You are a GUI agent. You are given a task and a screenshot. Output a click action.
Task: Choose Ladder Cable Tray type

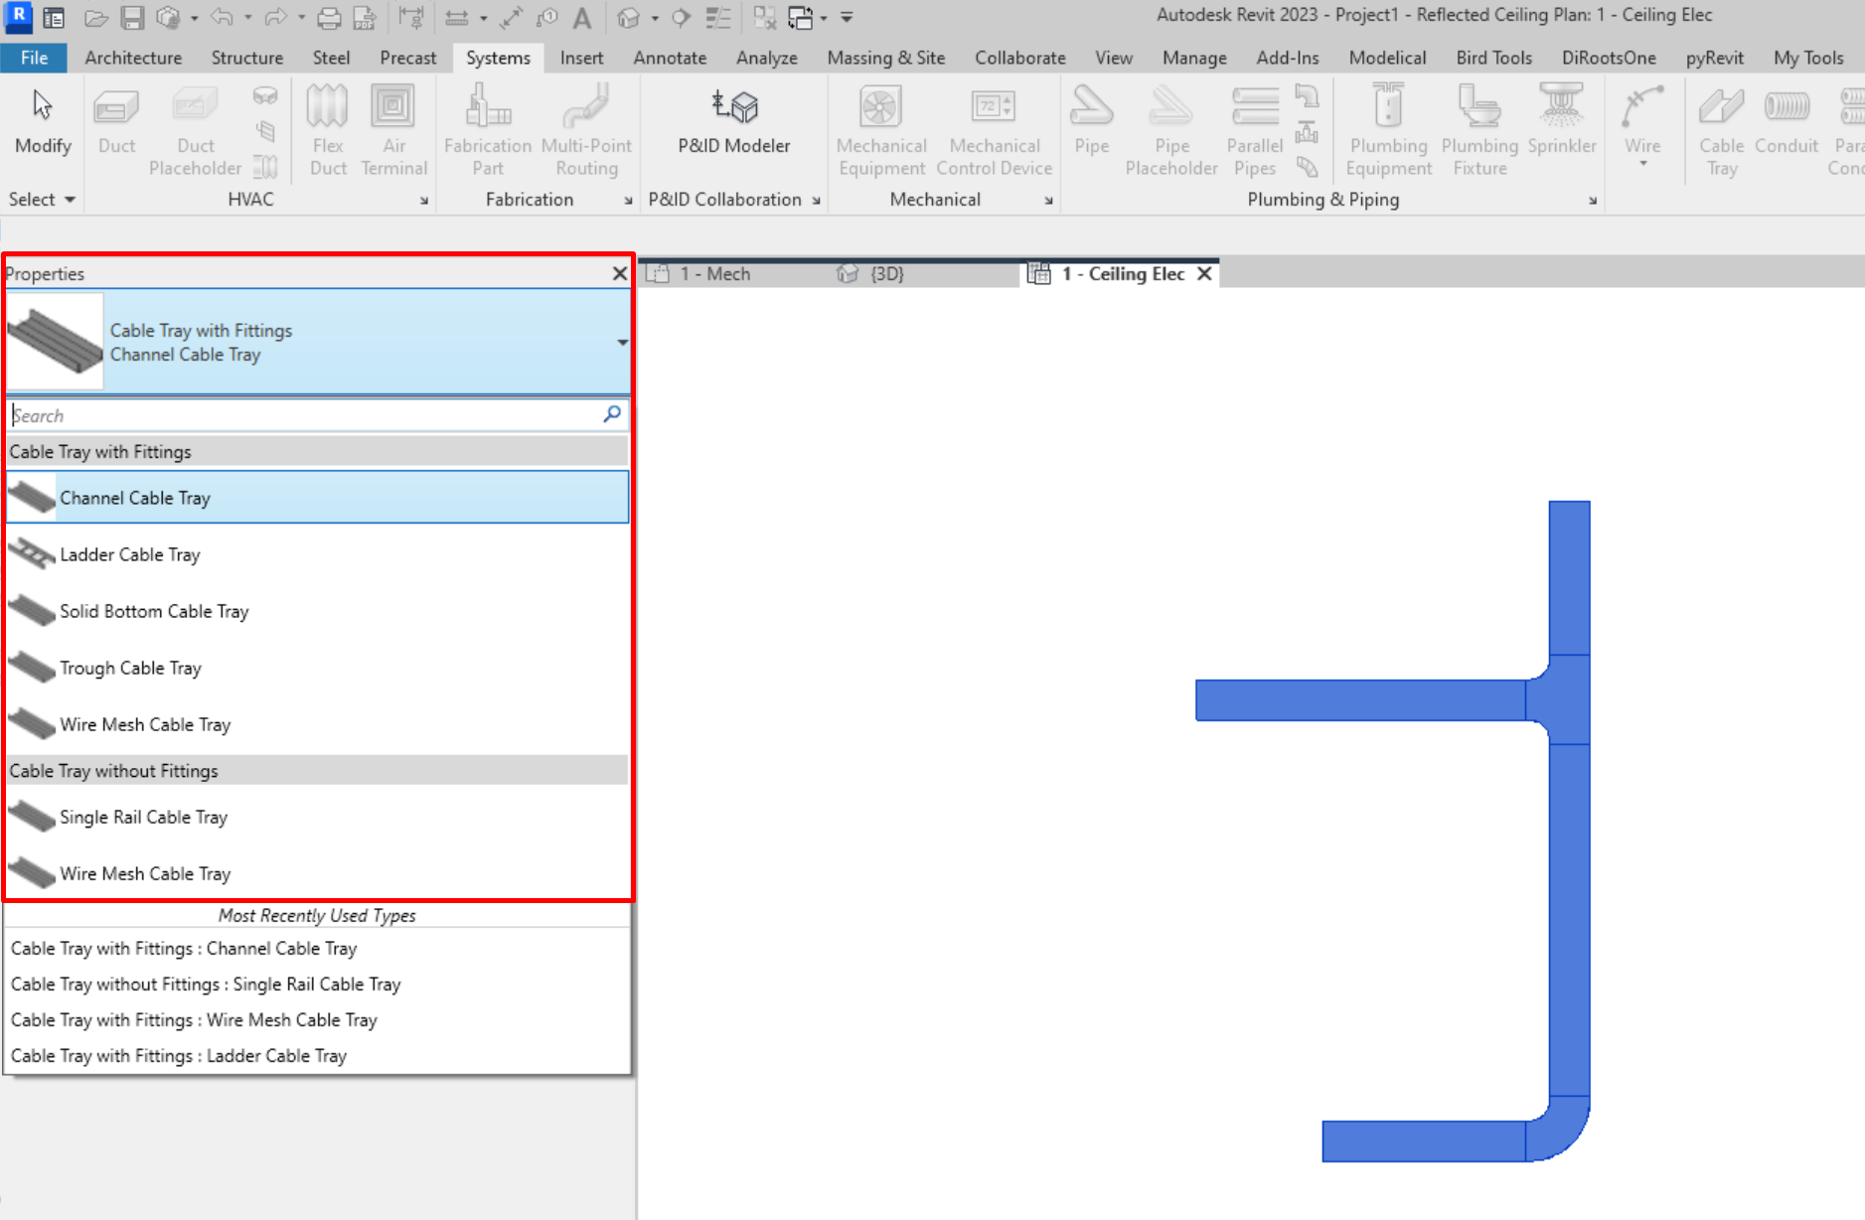tap(318, 554)
